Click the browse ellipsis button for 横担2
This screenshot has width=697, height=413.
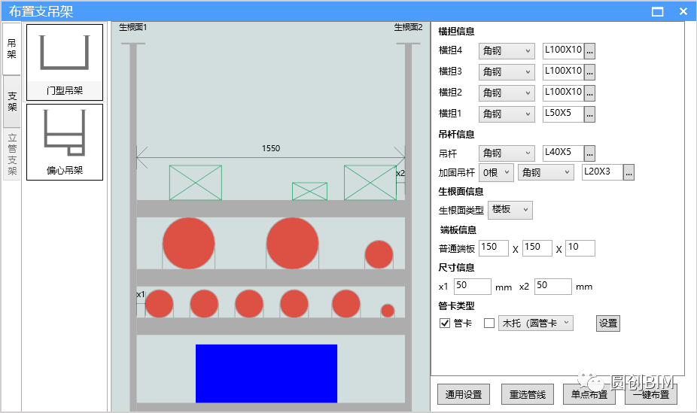[x=589, y=94]
